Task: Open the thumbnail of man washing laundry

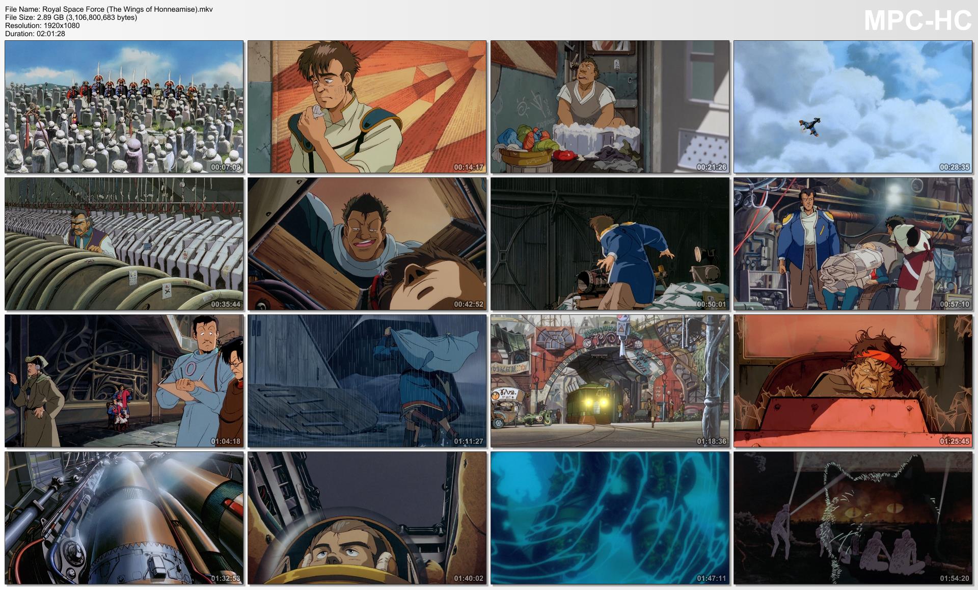Action: (610, 107)
